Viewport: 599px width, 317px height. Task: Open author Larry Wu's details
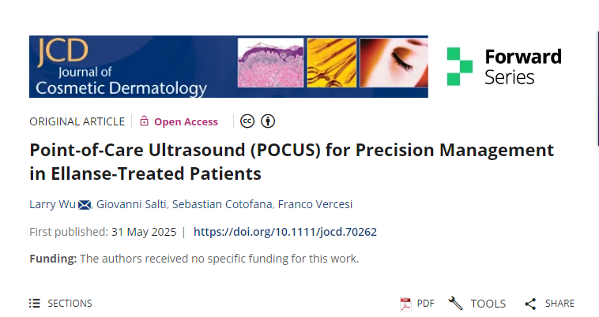pos(52,204)
